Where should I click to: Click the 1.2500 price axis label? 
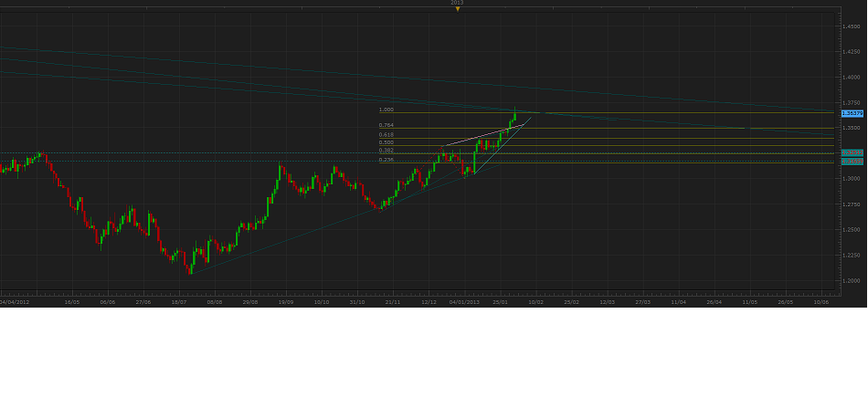click(852, 229)
